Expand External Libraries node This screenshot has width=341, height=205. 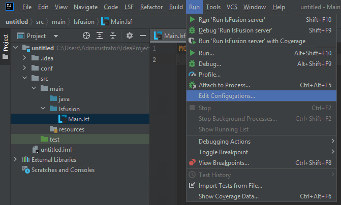pyautogui.click(x=16, y=160)
